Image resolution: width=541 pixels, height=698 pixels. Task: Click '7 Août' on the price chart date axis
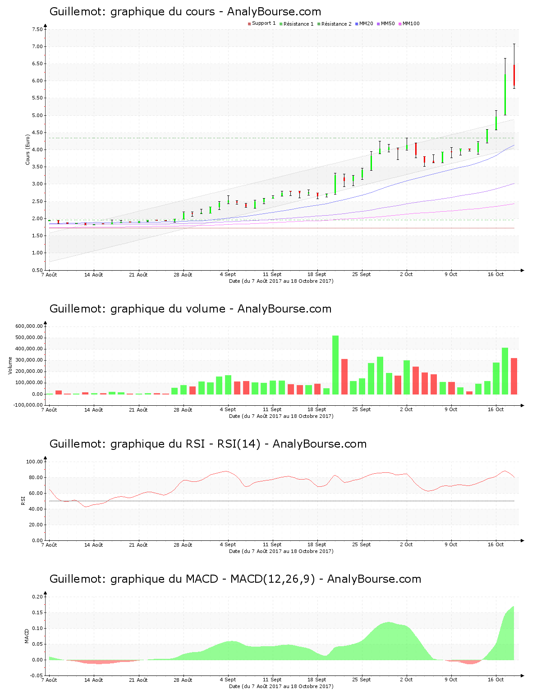point(49,275)
